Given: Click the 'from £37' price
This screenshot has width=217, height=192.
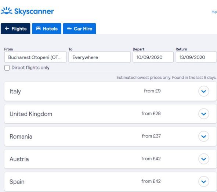Looking at the screenshot, I should [151, 136].
